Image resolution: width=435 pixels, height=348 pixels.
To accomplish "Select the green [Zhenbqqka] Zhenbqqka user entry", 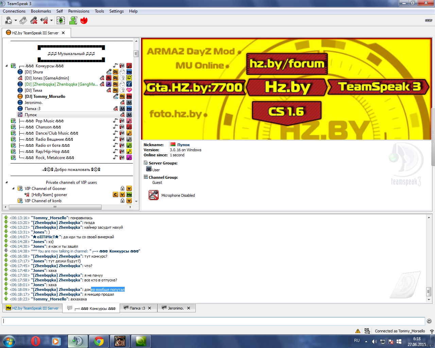I will pos(61,84).
